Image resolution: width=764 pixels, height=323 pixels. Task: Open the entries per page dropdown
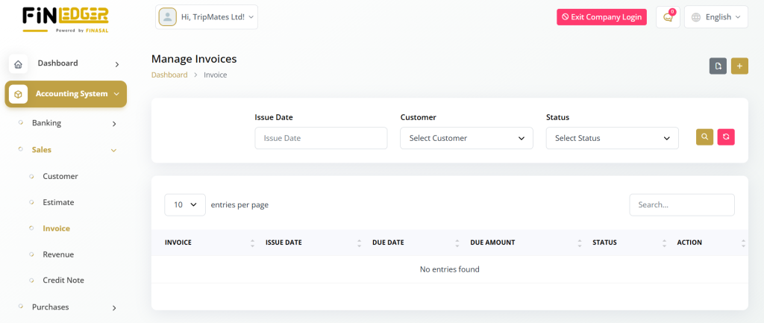pos(185,204)
